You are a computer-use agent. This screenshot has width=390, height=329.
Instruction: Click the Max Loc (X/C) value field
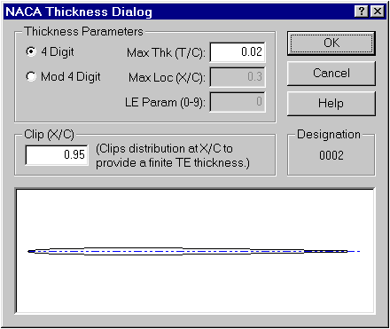238,77
